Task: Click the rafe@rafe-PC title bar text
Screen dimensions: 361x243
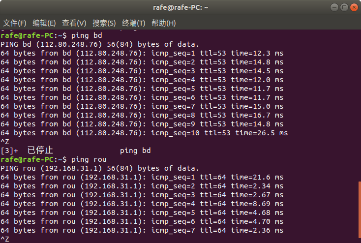Action: tap(180, 7)
